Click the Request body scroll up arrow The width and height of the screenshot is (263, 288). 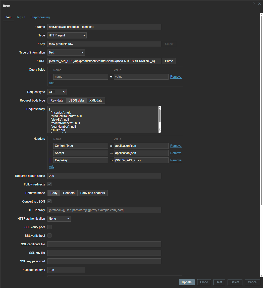click(160, 108)
